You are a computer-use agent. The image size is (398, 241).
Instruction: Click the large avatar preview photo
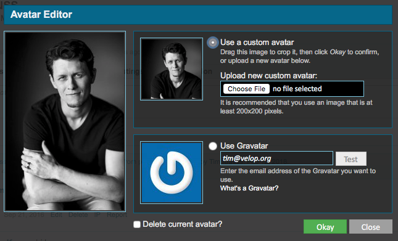point(65,121)
